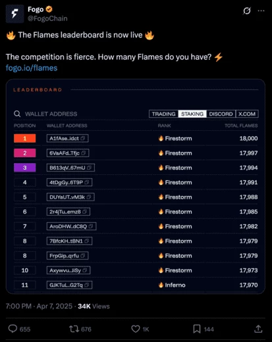
Task: Open the X.COM leaderboard tab
Action: click(247, 114)
